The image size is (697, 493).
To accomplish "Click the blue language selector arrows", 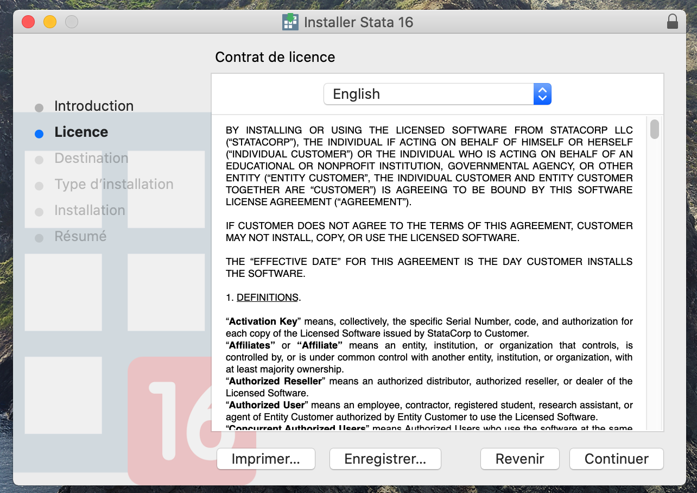I will click(x=542, y=94).
